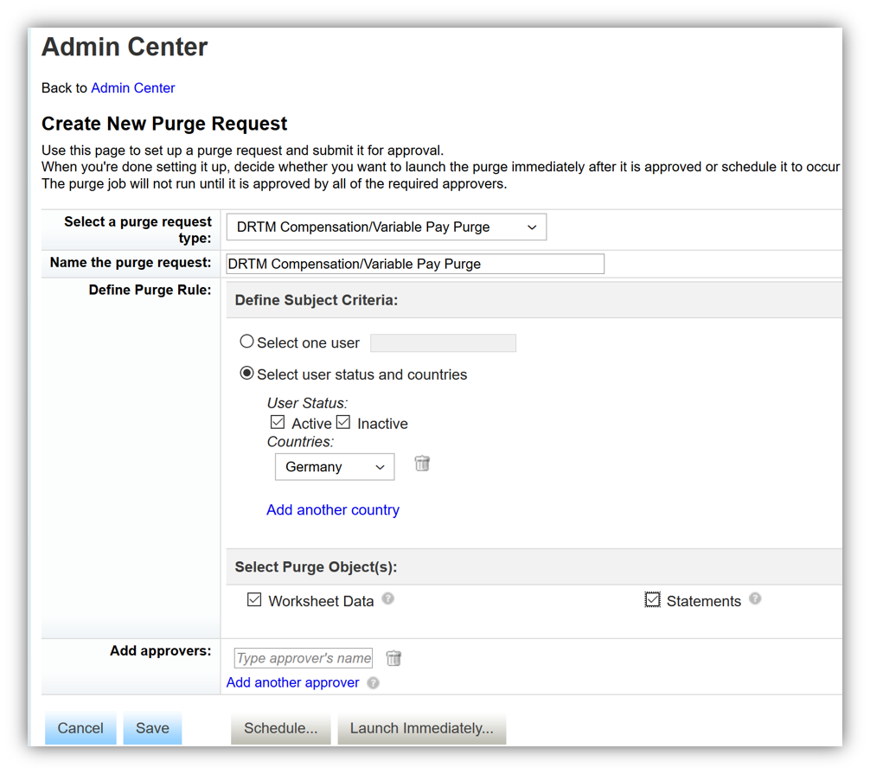The image size is (870, 774).
Task: Open the purge request type dropdown
Action: click(x=387, y=227)
